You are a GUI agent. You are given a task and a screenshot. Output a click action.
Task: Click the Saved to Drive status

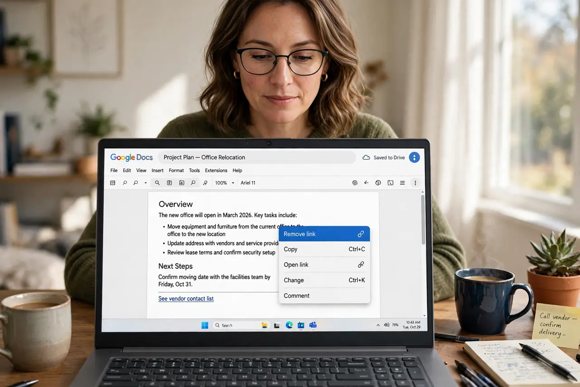pos(389,158)
